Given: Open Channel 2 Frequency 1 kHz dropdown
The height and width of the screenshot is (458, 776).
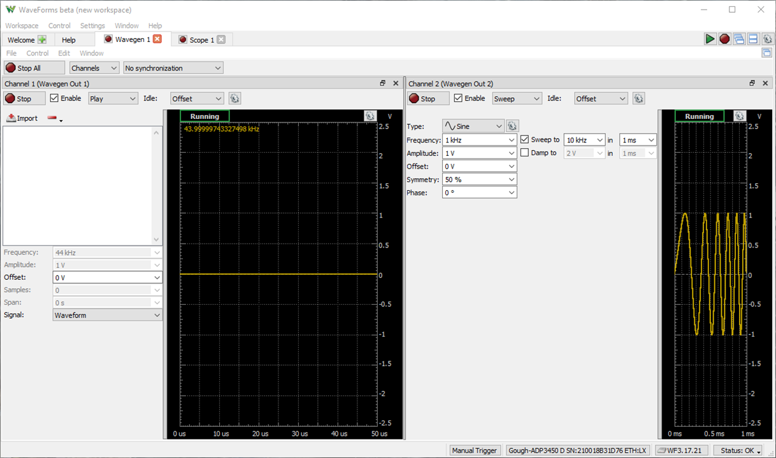Looking at the screenshot, I should tap(480, 140).
